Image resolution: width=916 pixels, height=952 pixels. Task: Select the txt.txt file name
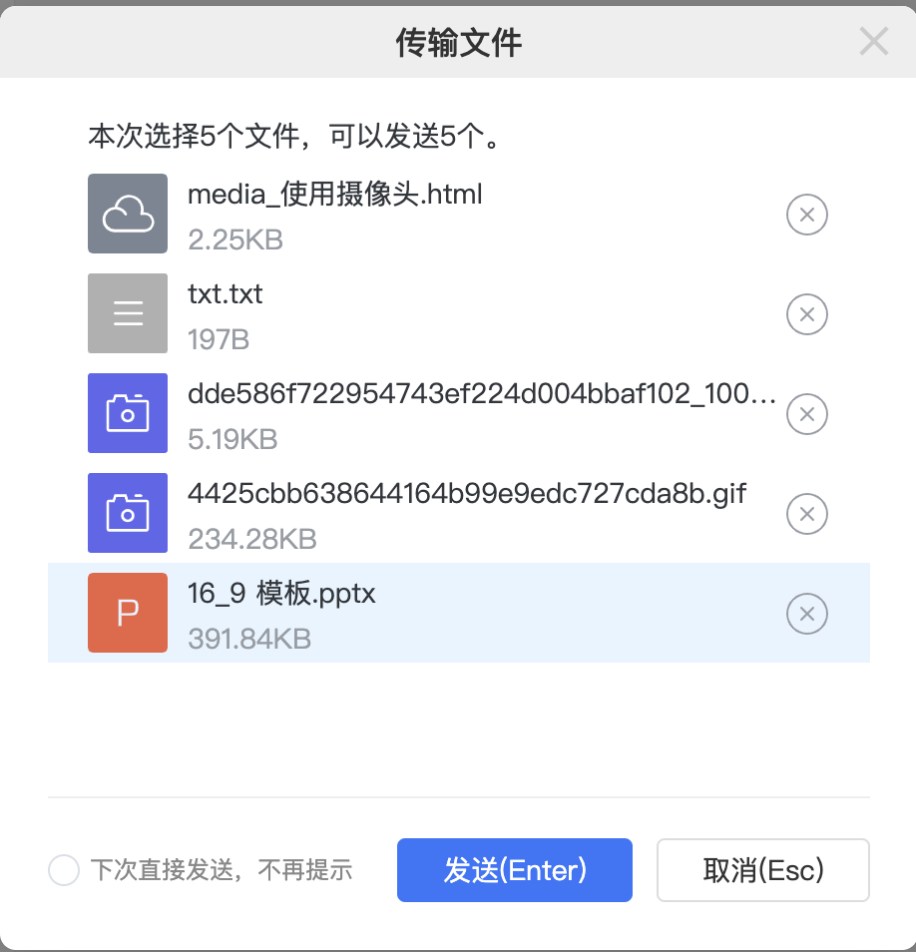pyautogui.click(x=226, y=293)
